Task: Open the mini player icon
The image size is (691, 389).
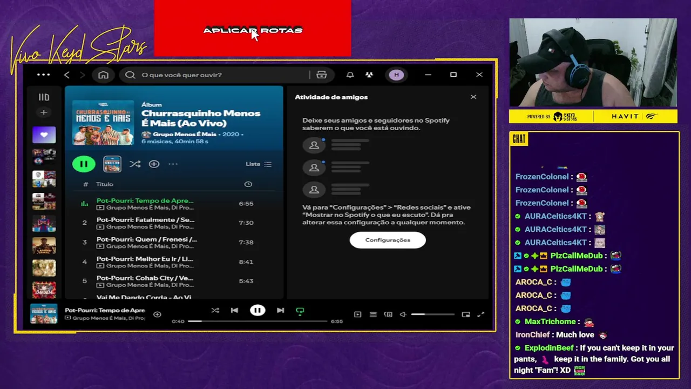Action: pyautogui.click(x=466, y=314)
